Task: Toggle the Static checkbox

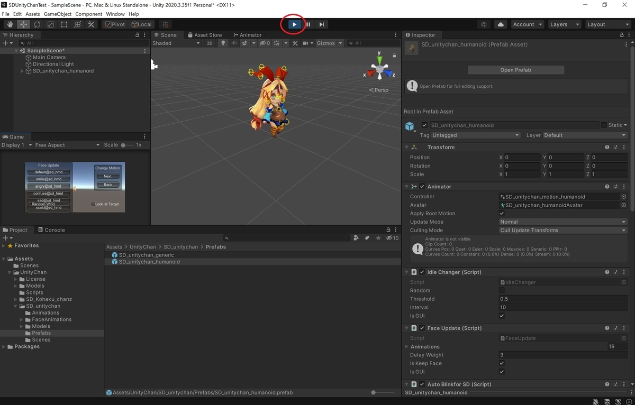Action: [604, 125]
